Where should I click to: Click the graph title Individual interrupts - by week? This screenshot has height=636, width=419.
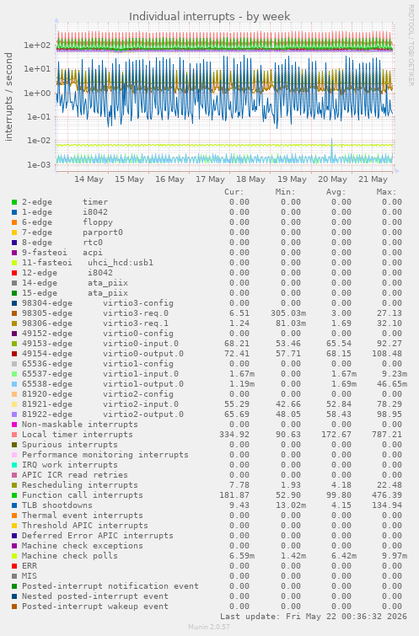coord(209,17)
